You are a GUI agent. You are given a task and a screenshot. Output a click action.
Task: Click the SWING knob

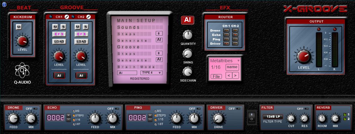[x=188, y=53]
